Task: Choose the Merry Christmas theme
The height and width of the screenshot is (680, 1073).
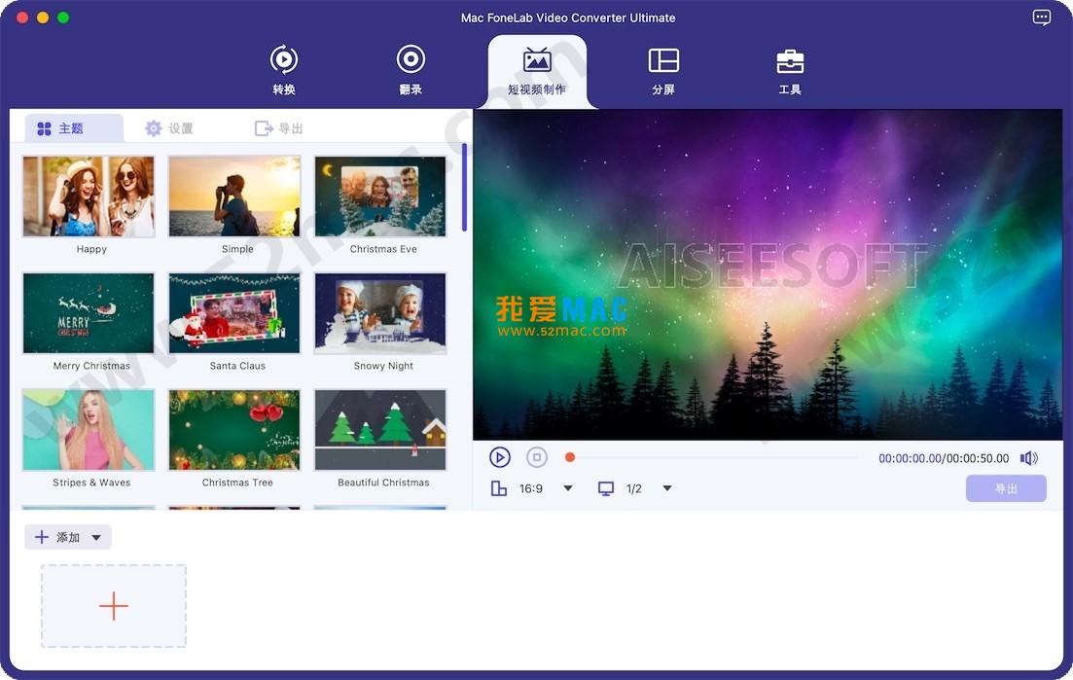Action: pos(89,313)
